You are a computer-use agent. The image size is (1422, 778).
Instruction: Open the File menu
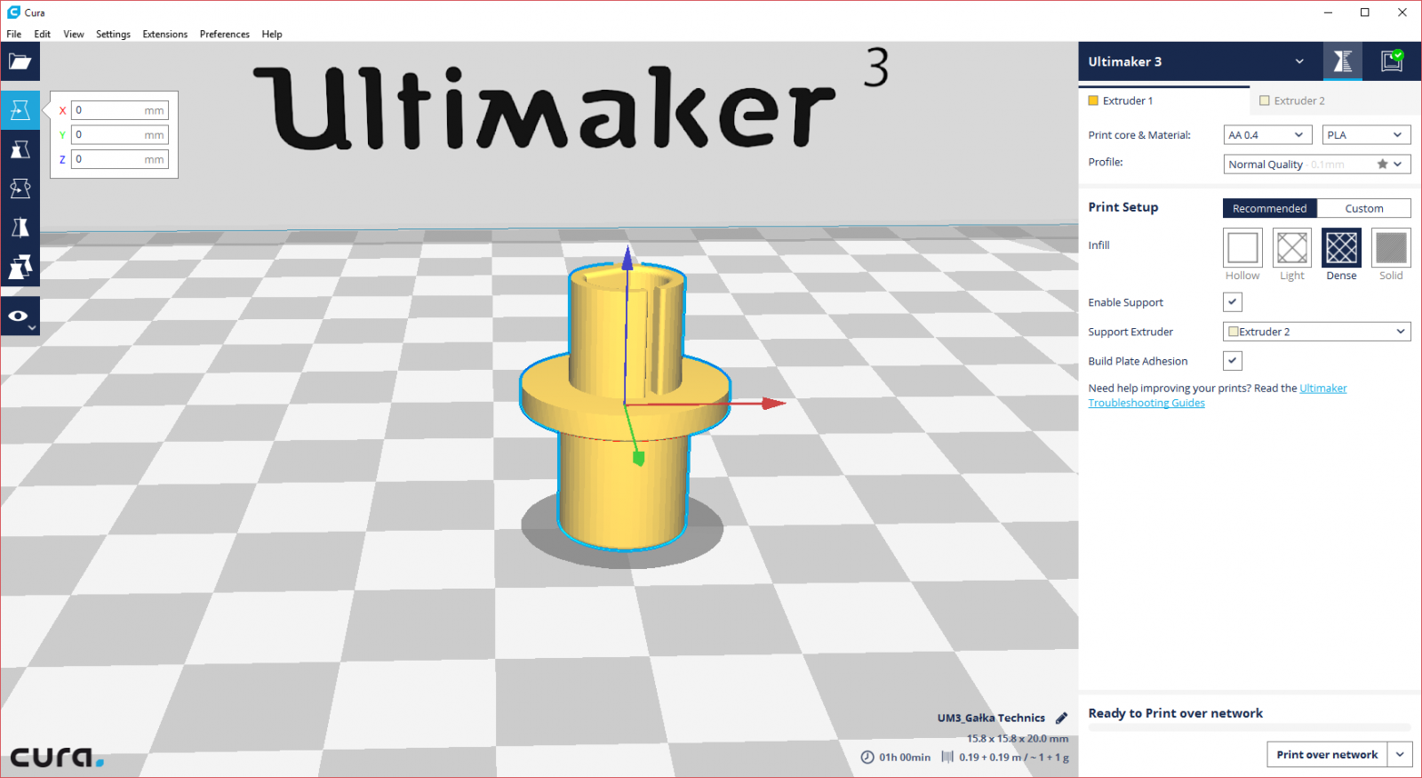(14, 34)
